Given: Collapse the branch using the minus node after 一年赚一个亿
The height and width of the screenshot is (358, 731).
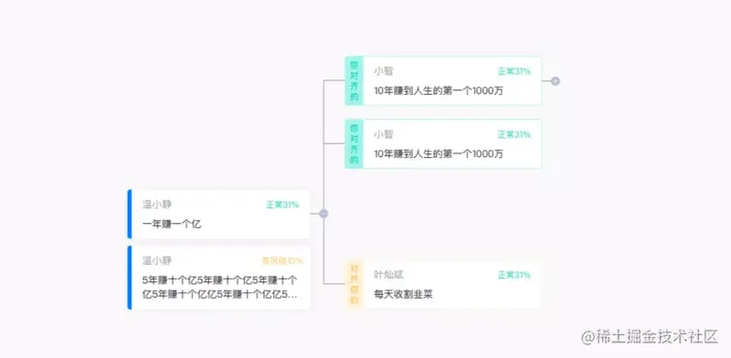Looking at the screenshot, I should [324, 214].
